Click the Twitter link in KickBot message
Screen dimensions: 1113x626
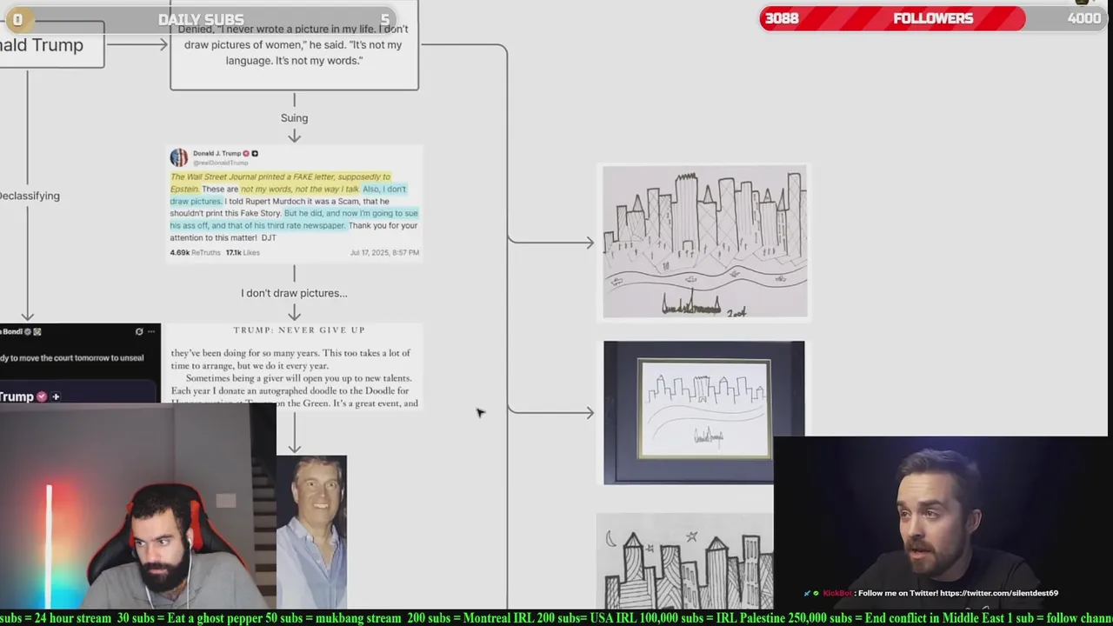pos(997,593)
